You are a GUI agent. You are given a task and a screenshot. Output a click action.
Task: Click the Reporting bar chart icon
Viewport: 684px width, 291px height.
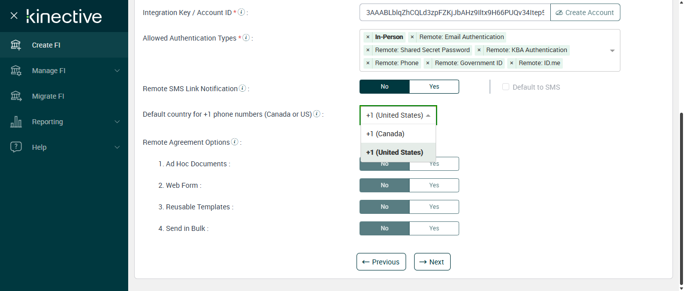(16, 122)
